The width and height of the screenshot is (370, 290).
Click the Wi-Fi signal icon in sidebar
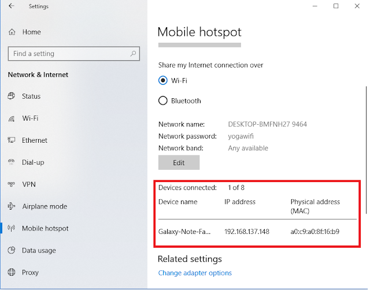coord(12,118)
